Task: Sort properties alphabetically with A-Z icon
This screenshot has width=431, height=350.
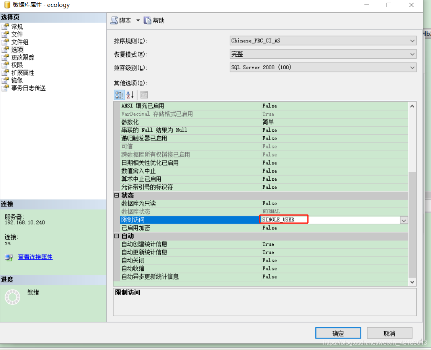Action: click(130, 95)
